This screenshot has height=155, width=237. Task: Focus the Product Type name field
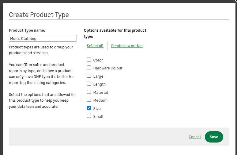tap(43, 38)
